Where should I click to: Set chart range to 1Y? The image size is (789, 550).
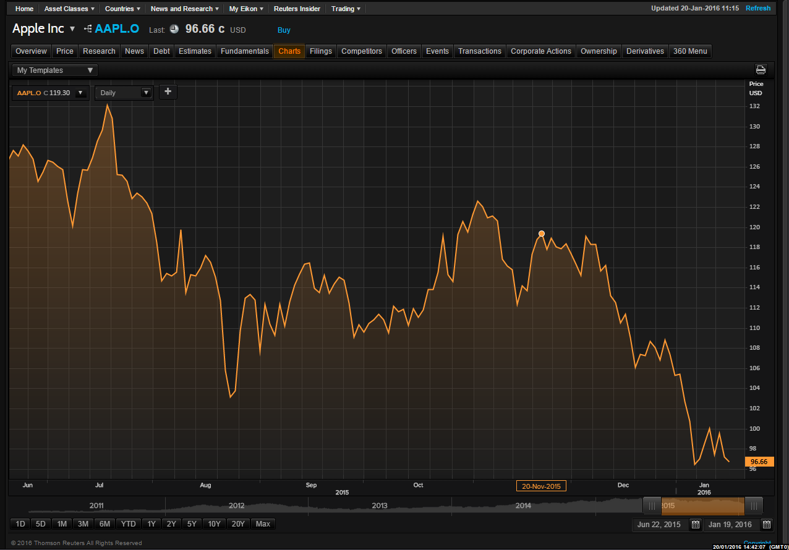click(x=151, y=524)
